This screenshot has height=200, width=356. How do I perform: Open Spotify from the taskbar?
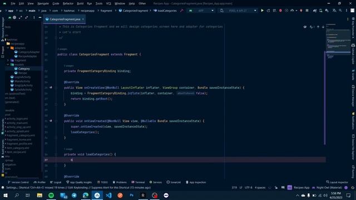point(51,195)
